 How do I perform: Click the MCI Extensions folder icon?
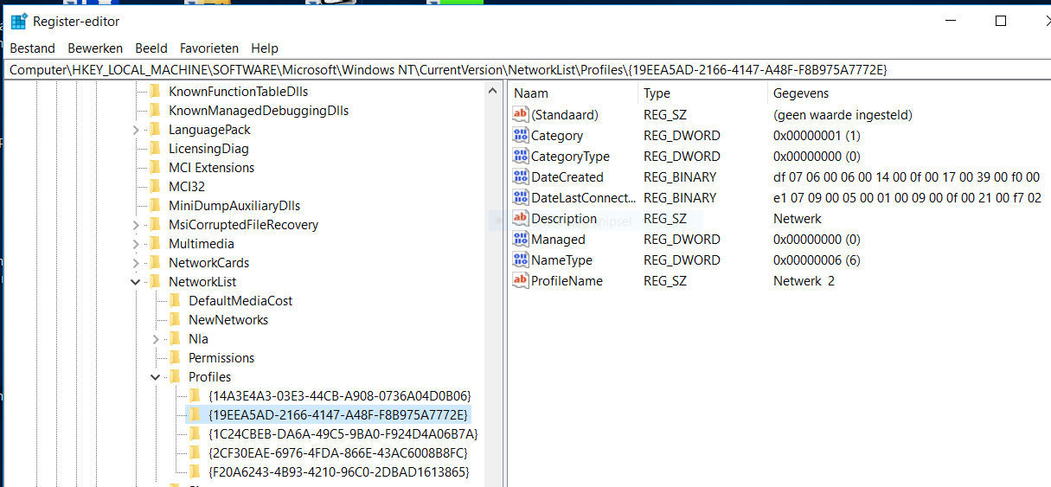coord(156,168)
